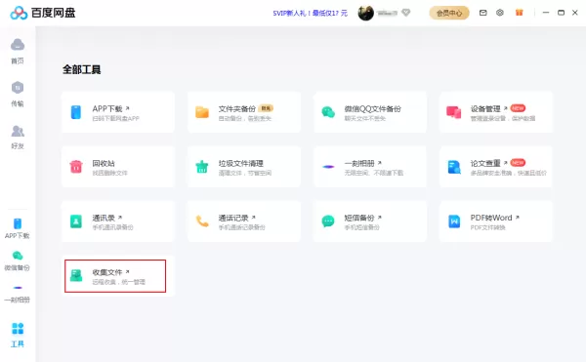This screenshot has height=362, width=586.
Task: Open the 收集文件 tool title
Action: [107, 272]
